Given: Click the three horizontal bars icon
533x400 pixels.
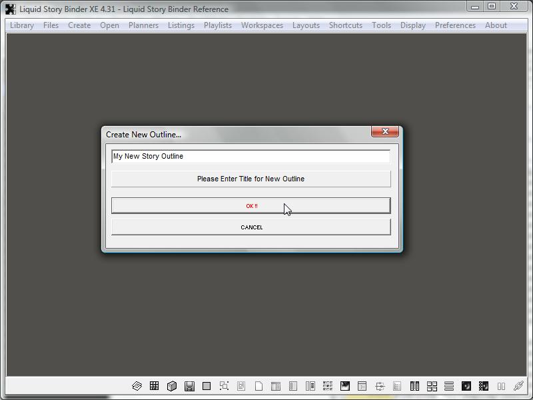Looking at the screenshot, I should [x=449, y=386].
